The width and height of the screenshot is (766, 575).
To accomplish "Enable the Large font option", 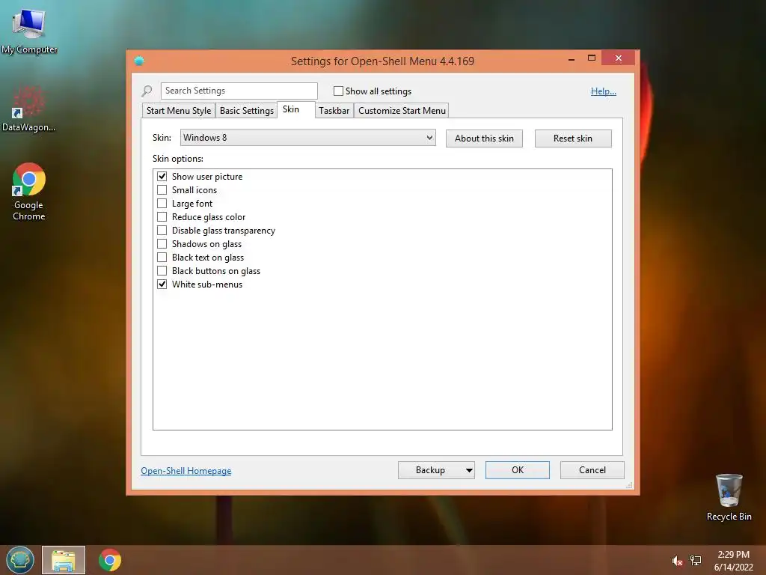I will pos(162,204).
